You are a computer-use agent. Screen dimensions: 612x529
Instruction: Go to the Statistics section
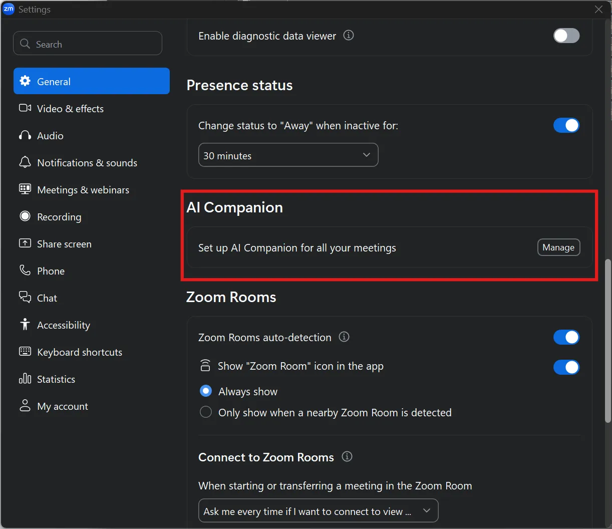pos(92,379)
